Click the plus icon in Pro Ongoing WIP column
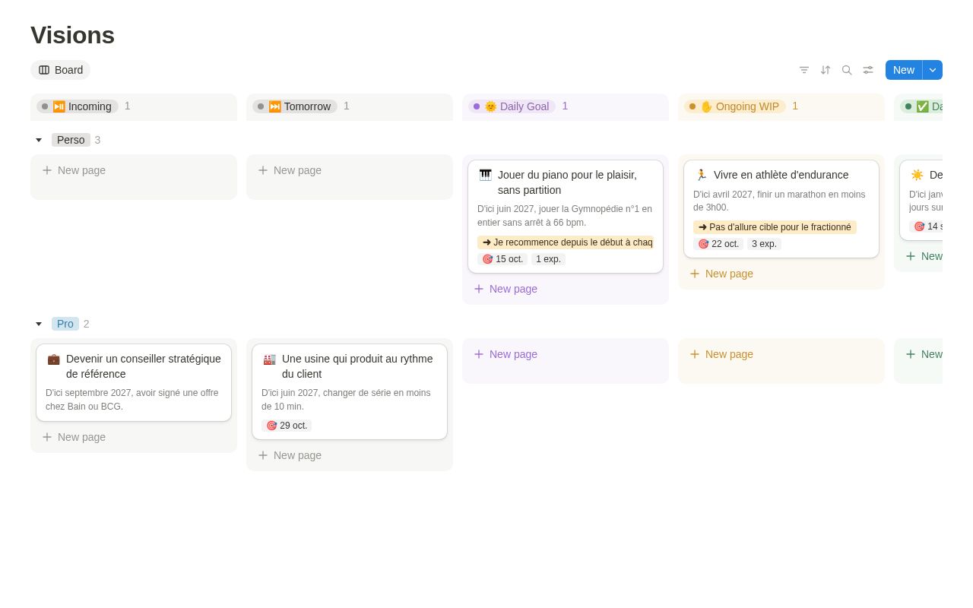This screenshot has height=608, width=973. coord(695,354)
